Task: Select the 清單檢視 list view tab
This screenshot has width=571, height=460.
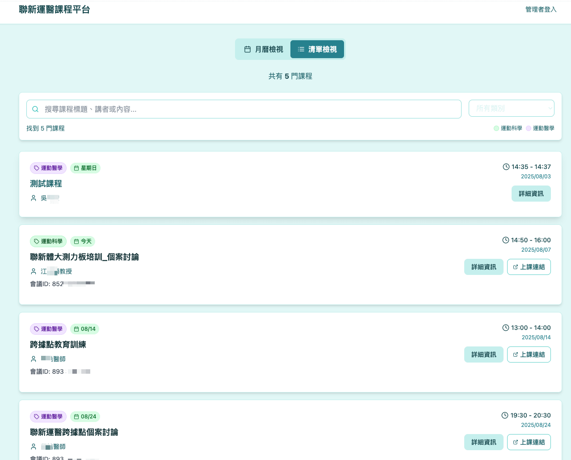Action: click(x=317, y=49)
